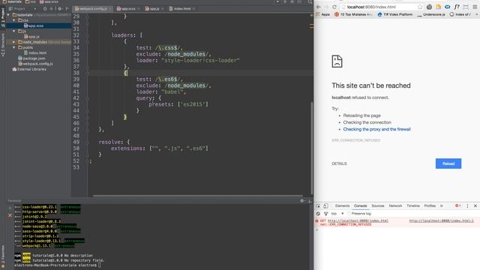Open the Structure tool window side tab
Image resolution: width=480 pixels, height=270 pixels.
click(x=3, y=45)
